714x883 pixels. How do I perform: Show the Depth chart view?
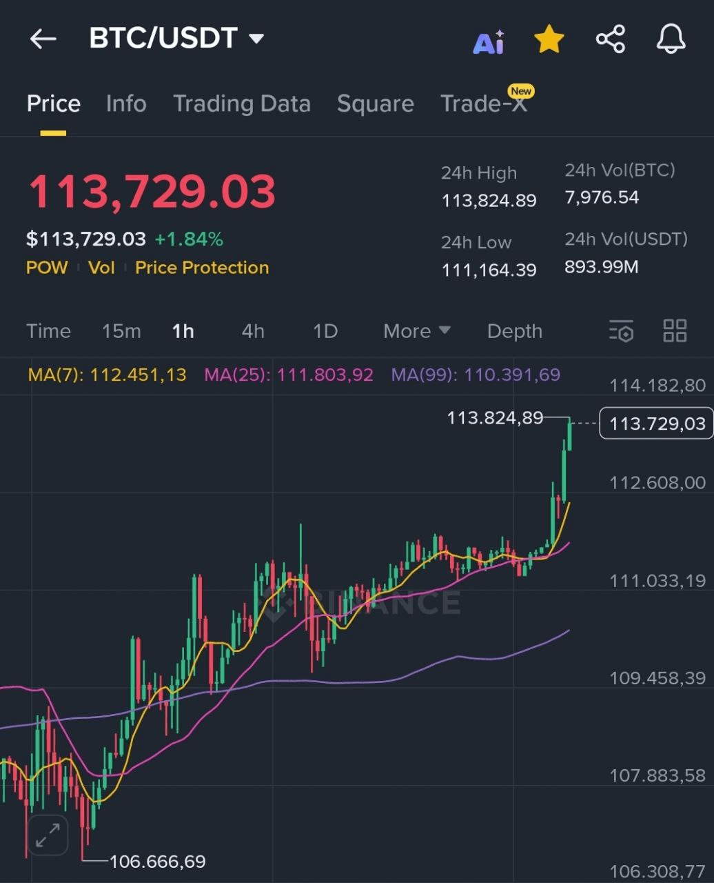514,331
